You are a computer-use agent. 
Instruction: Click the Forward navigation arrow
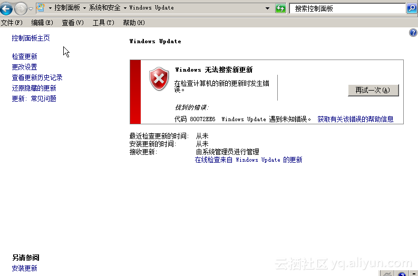click(21, 8)
